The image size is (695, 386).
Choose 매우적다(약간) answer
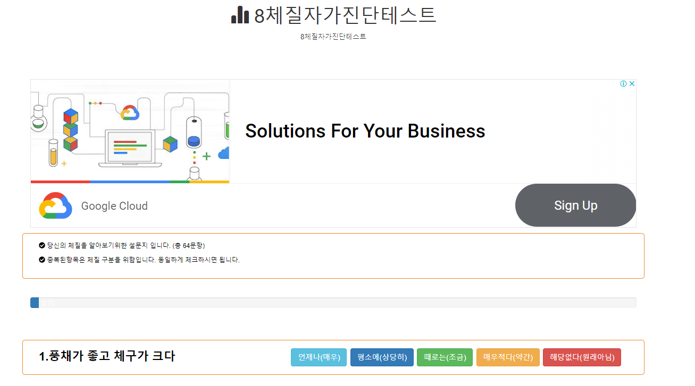(x=508, y=357)
